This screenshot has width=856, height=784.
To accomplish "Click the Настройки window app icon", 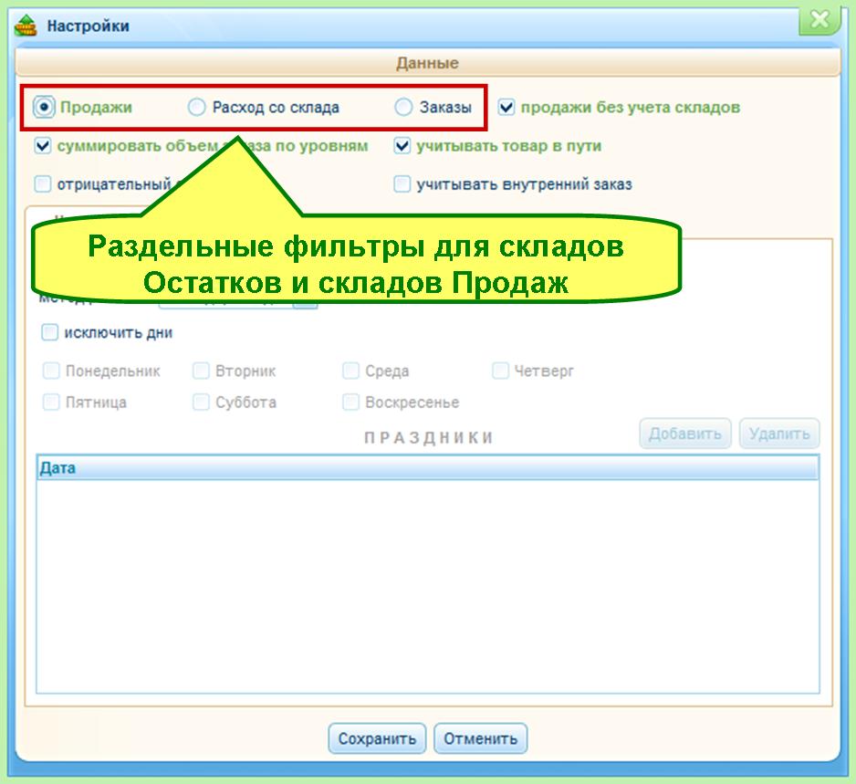I will point(26,26).
